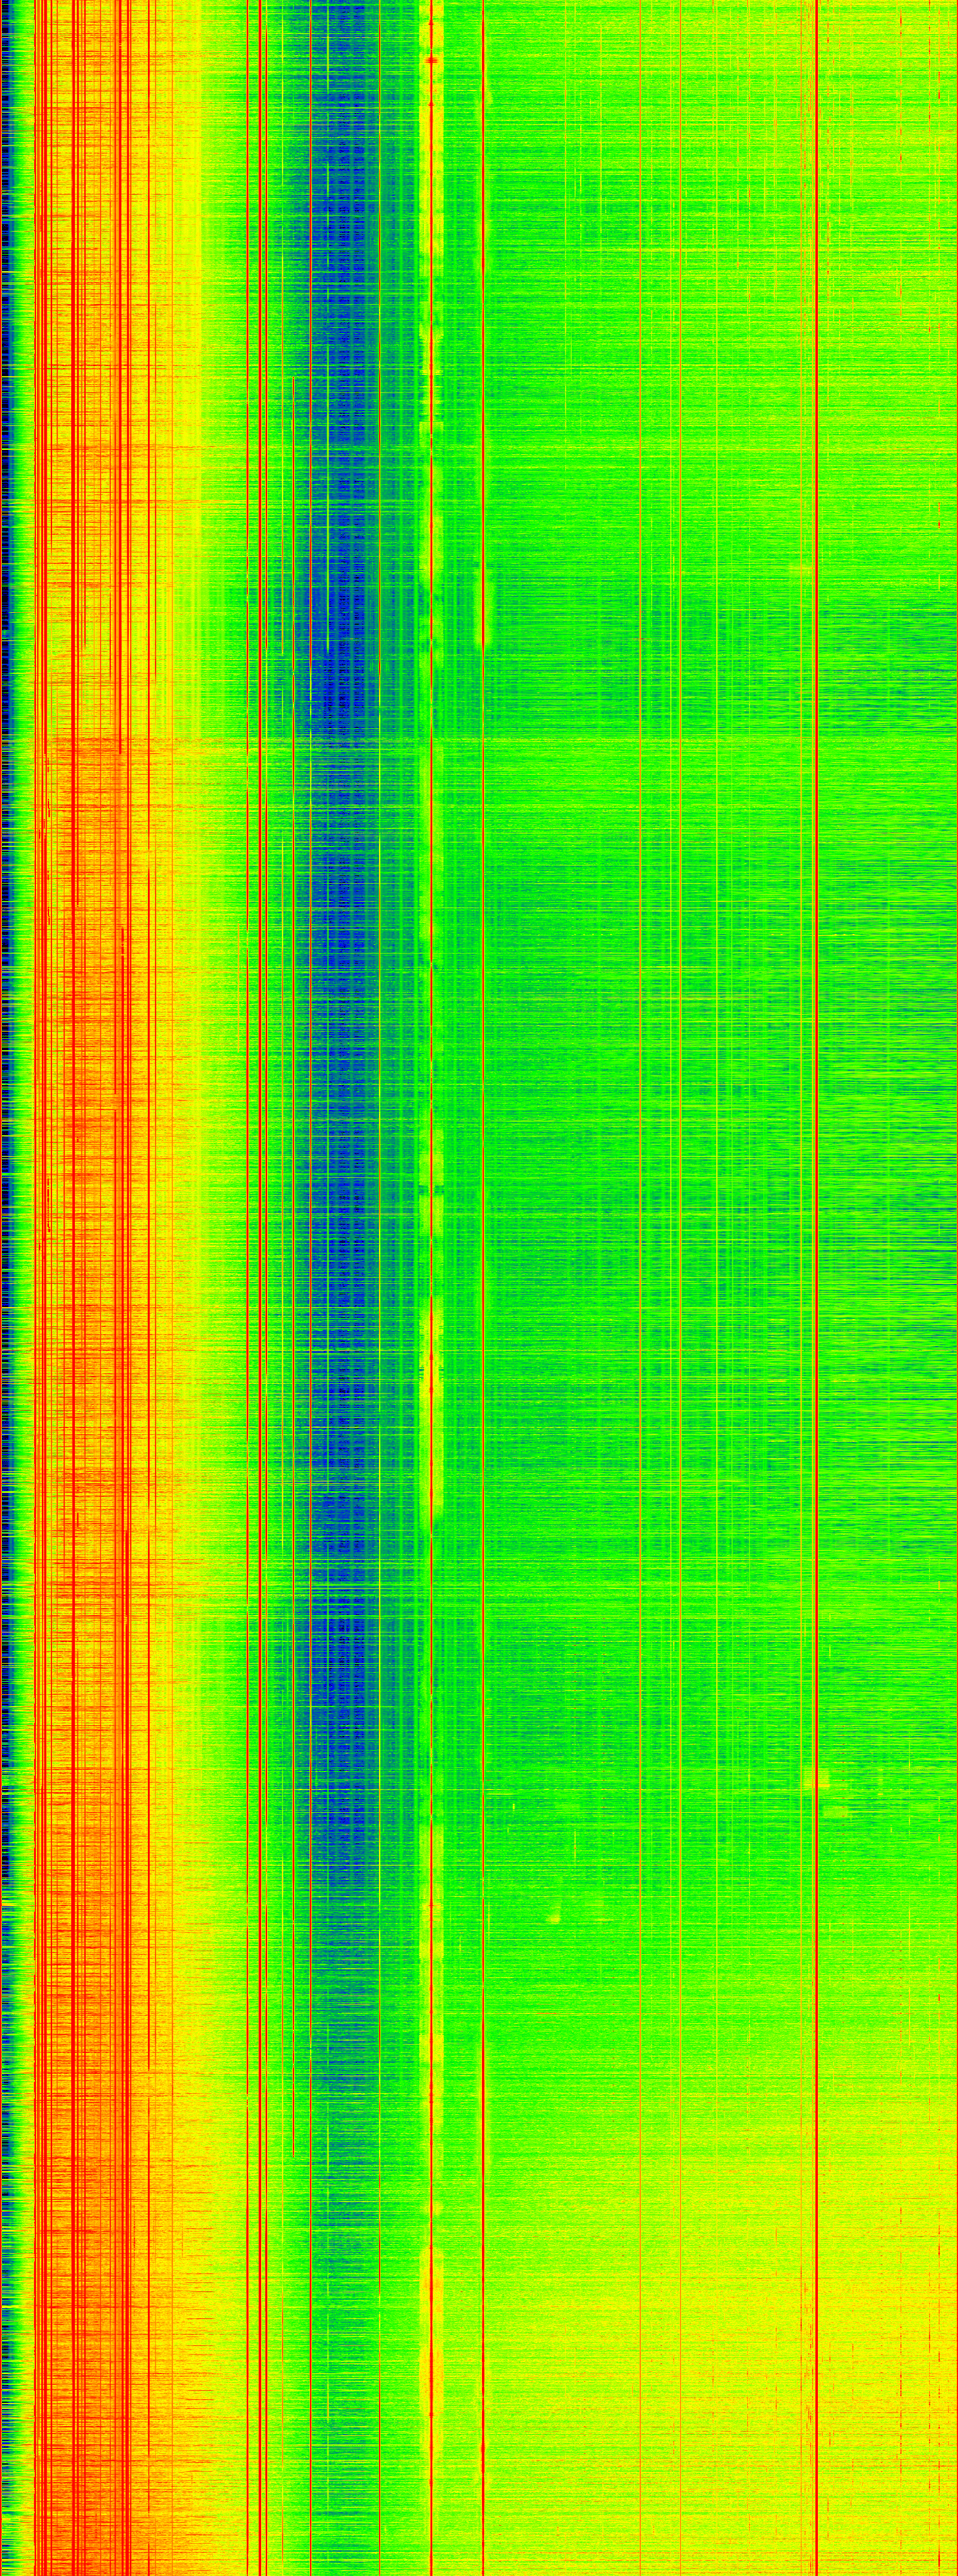Click the small red dots near top right edge
The width and height of the screenshot is (958, 2576).
(940, 95)
